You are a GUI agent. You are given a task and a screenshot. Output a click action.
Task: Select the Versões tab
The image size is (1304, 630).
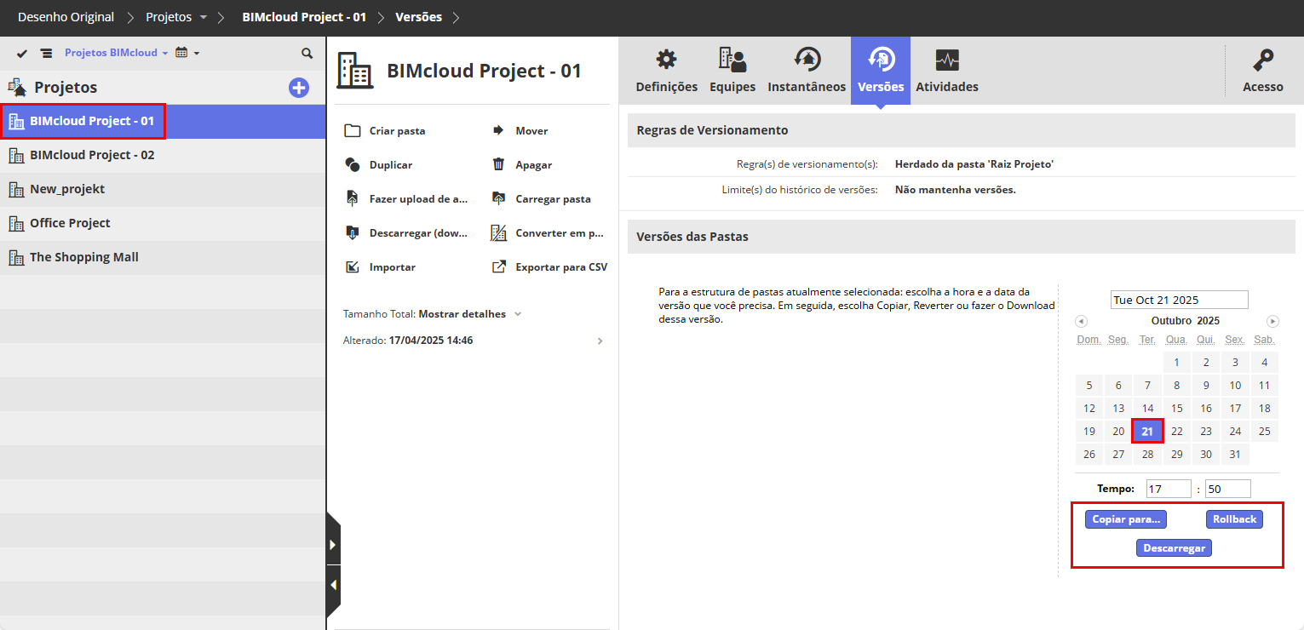pos(881,71)
